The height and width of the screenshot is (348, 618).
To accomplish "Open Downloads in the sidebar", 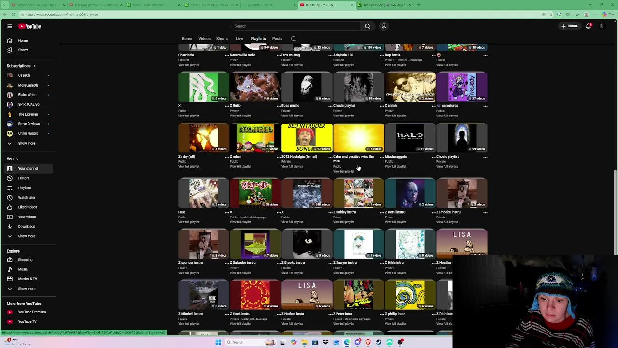I will (x=28, y=227).
